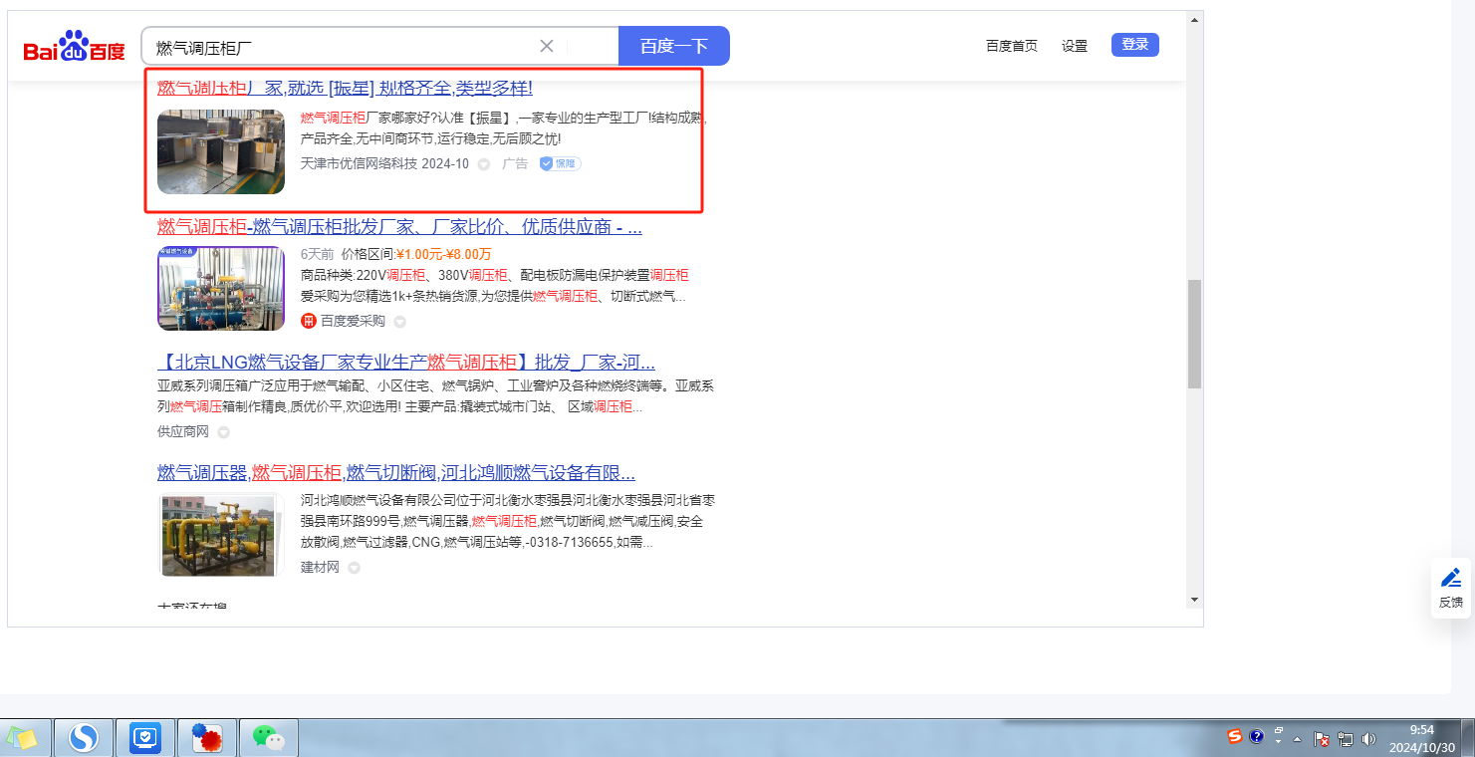Screen dimensions: 1475x757
Task: Click the 百度爱采购 red source icon
Action: tap(309, 321)
